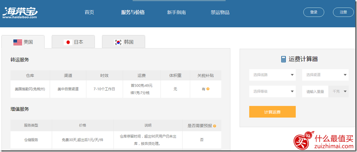Image resolution: width=357 pixels, height=152 pixels.
Task: Click the 说明 column header
Action: pos(148,125)
